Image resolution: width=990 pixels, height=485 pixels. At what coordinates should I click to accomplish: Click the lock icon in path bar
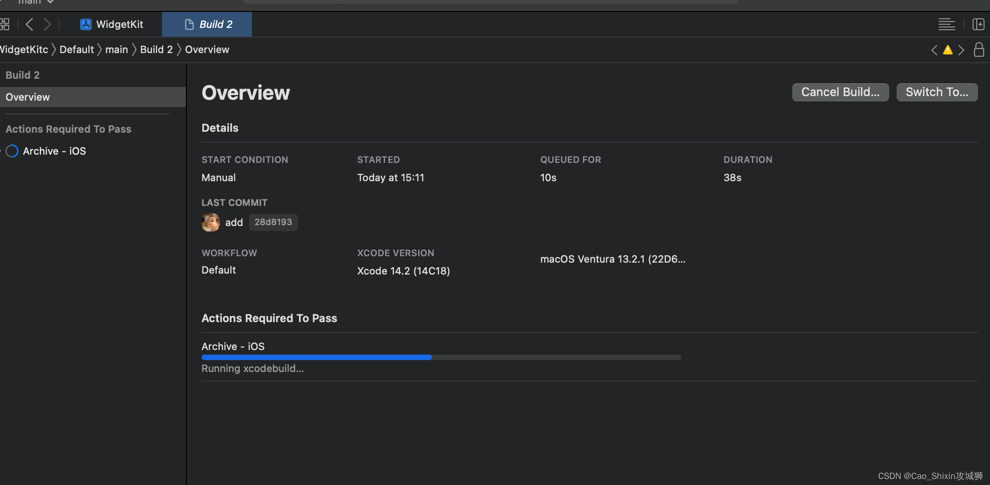click(979, 49)
